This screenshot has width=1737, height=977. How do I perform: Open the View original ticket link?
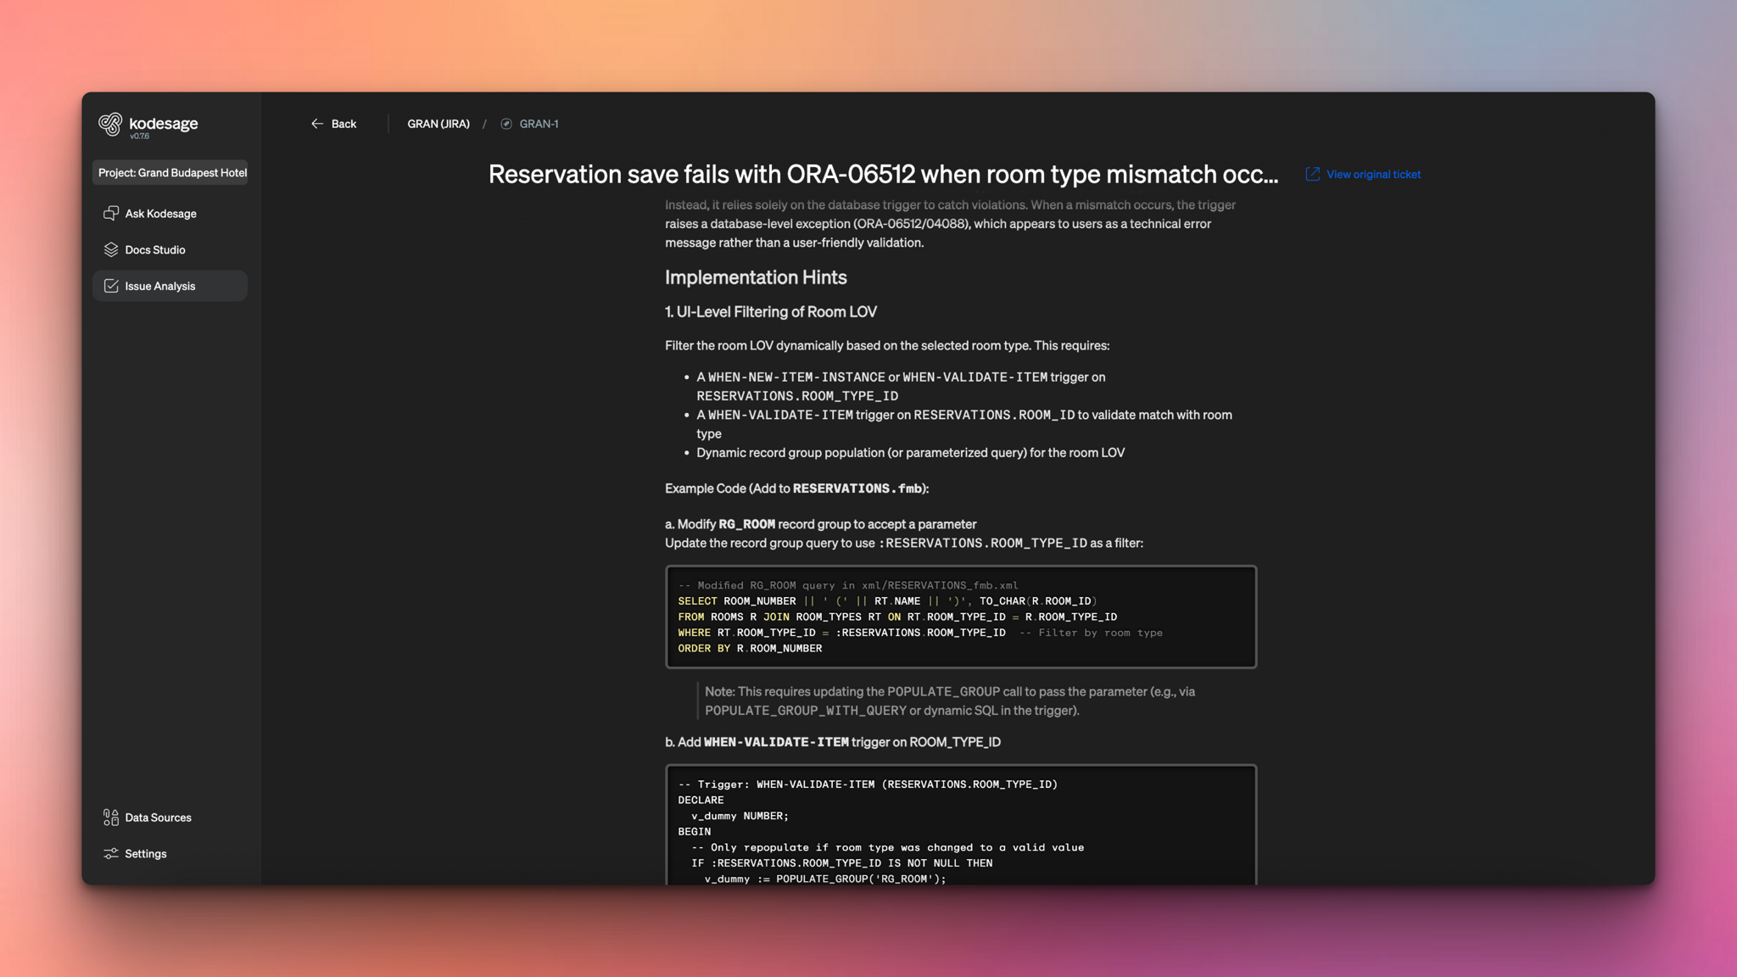point(1373,174)
